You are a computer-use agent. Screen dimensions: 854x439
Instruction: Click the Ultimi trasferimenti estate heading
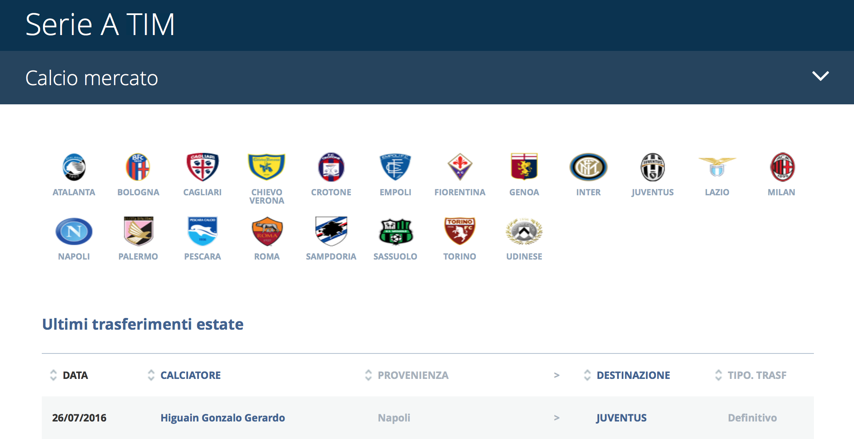pyautogui.click(x=142, y=324)
